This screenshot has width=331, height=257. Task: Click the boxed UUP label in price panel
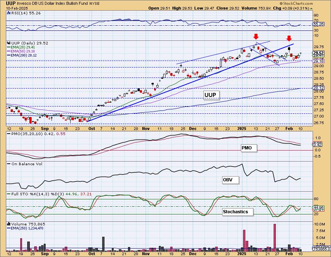coord(211,95)
